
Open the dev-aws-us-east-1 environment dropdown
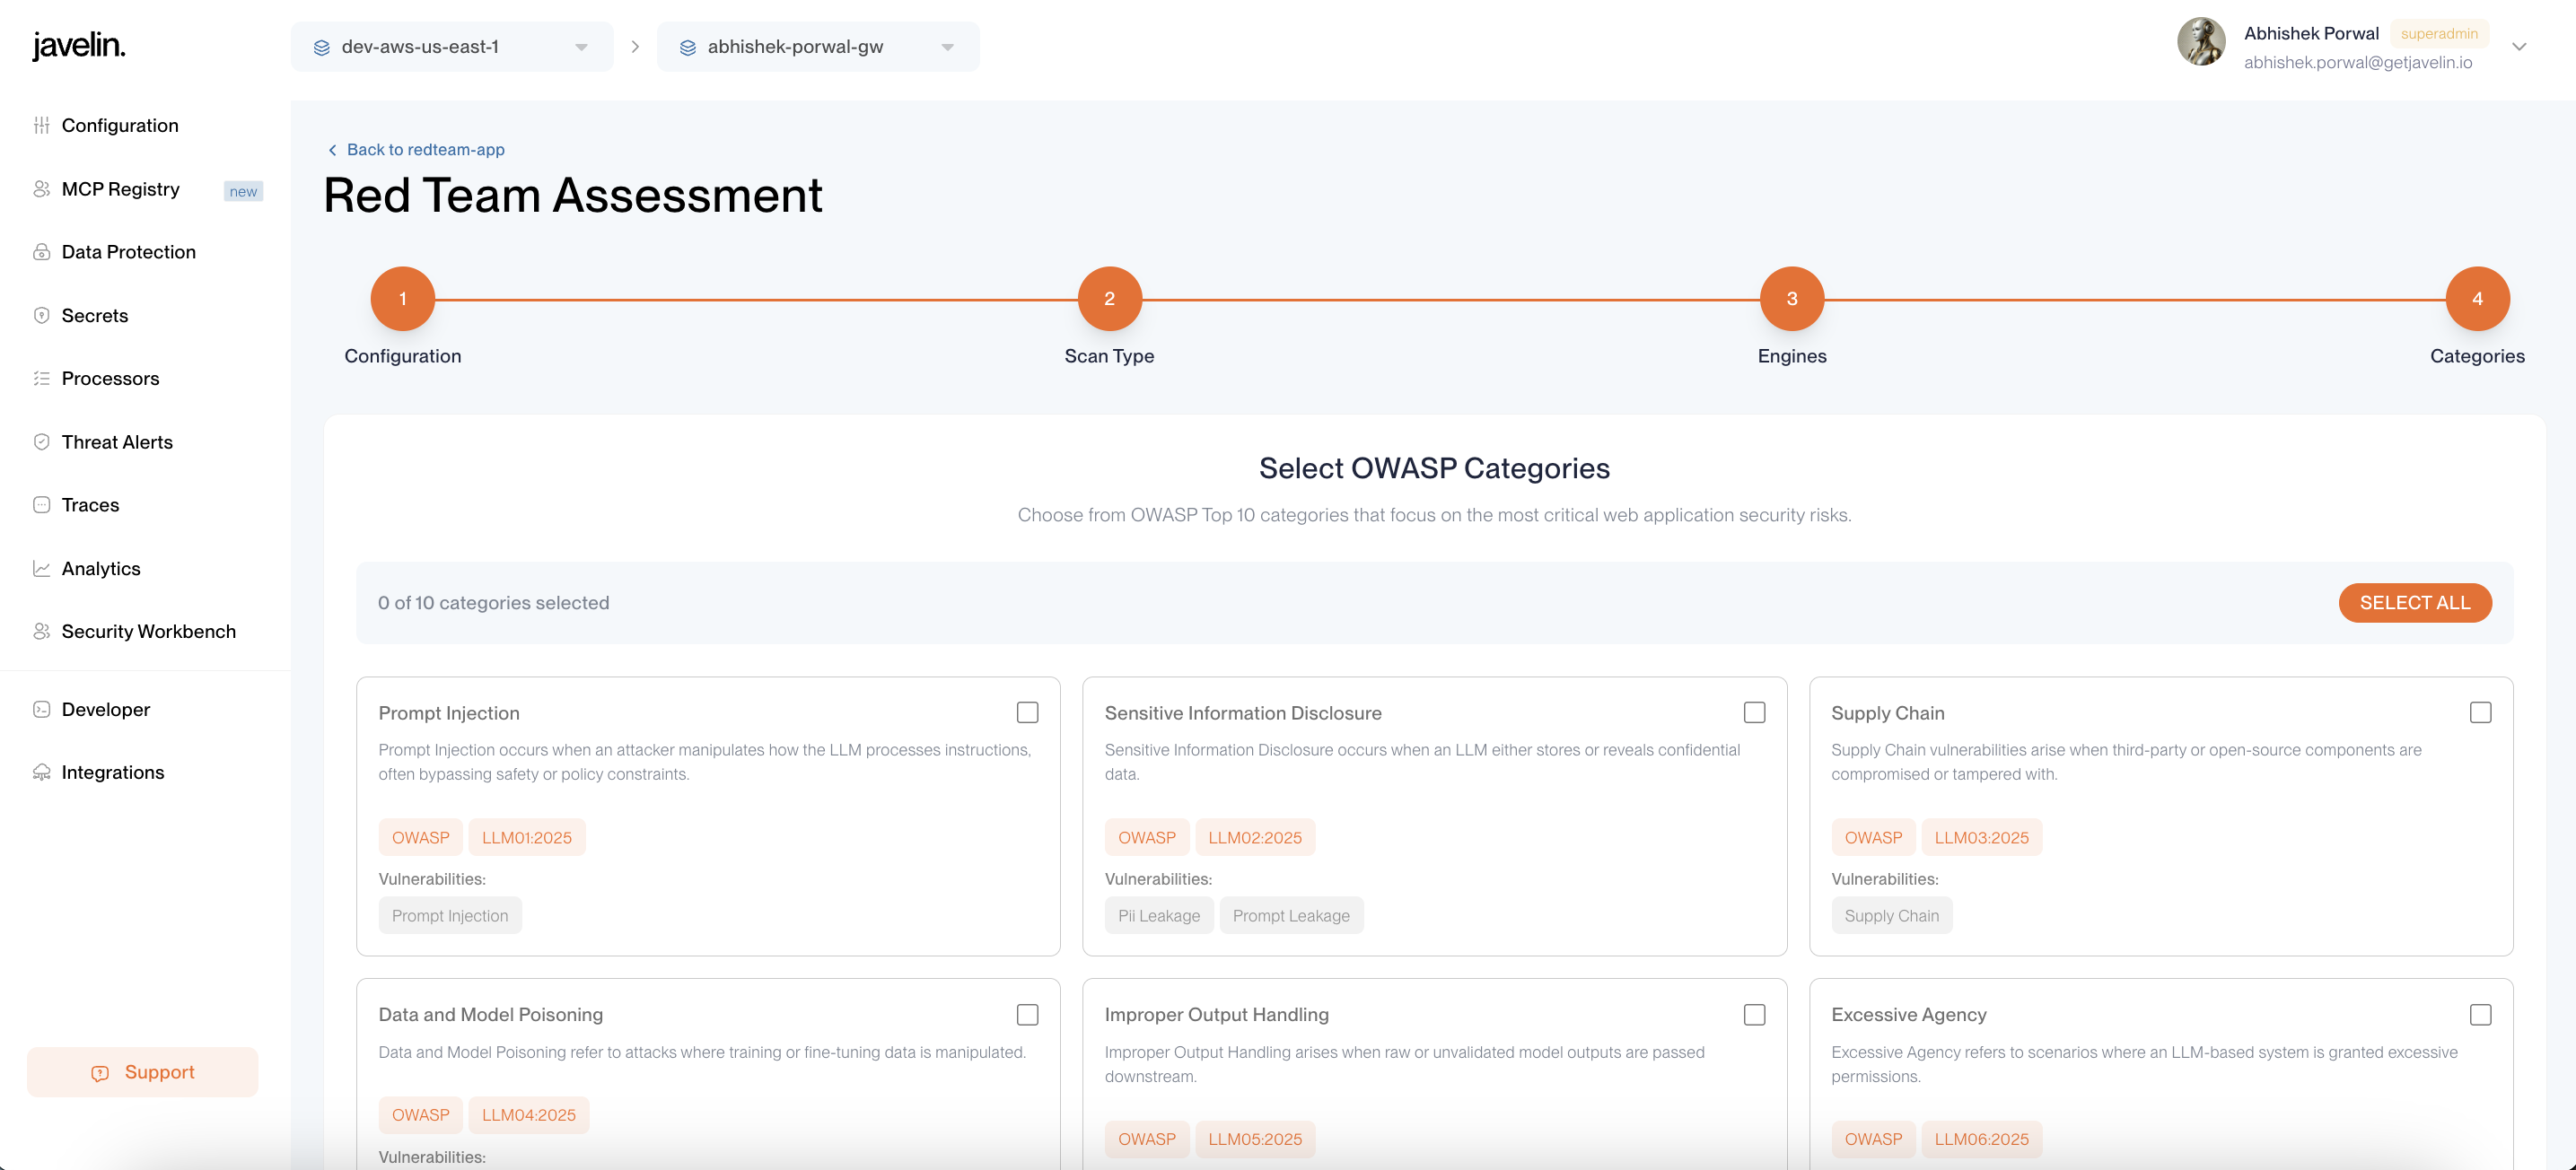452,47
